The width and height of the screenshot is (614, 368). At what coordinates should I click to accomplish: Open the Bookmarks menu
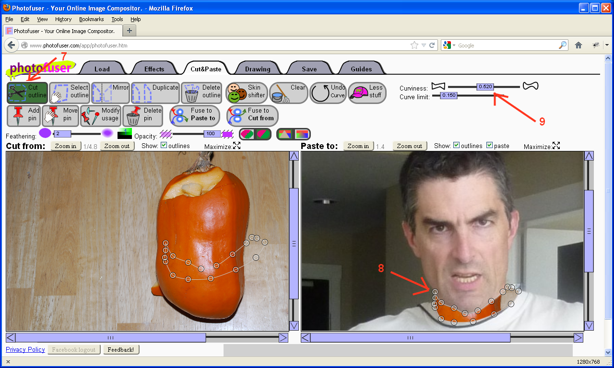pyautogui.click(x=91, y=19)
